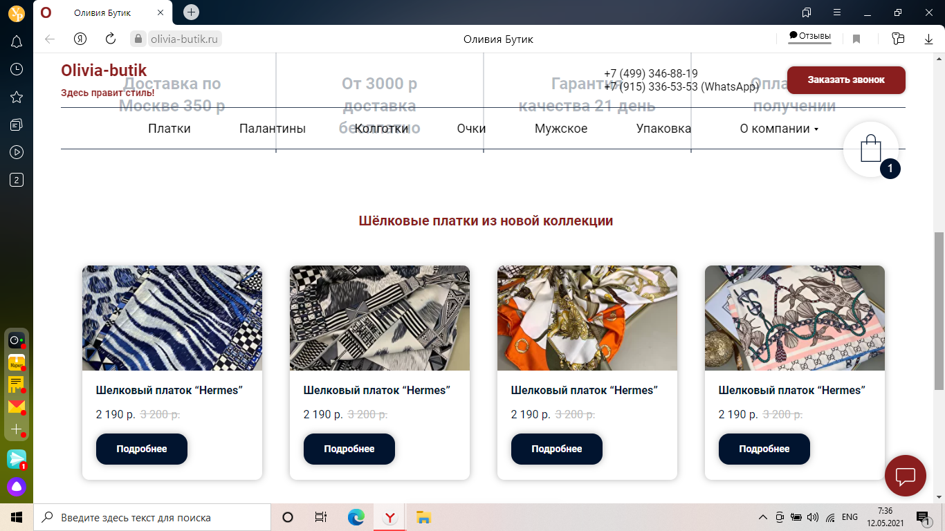The image size is (945, 531).
Task: Open the bookmarks manager icon in title bar
Action: pos(806,12)
